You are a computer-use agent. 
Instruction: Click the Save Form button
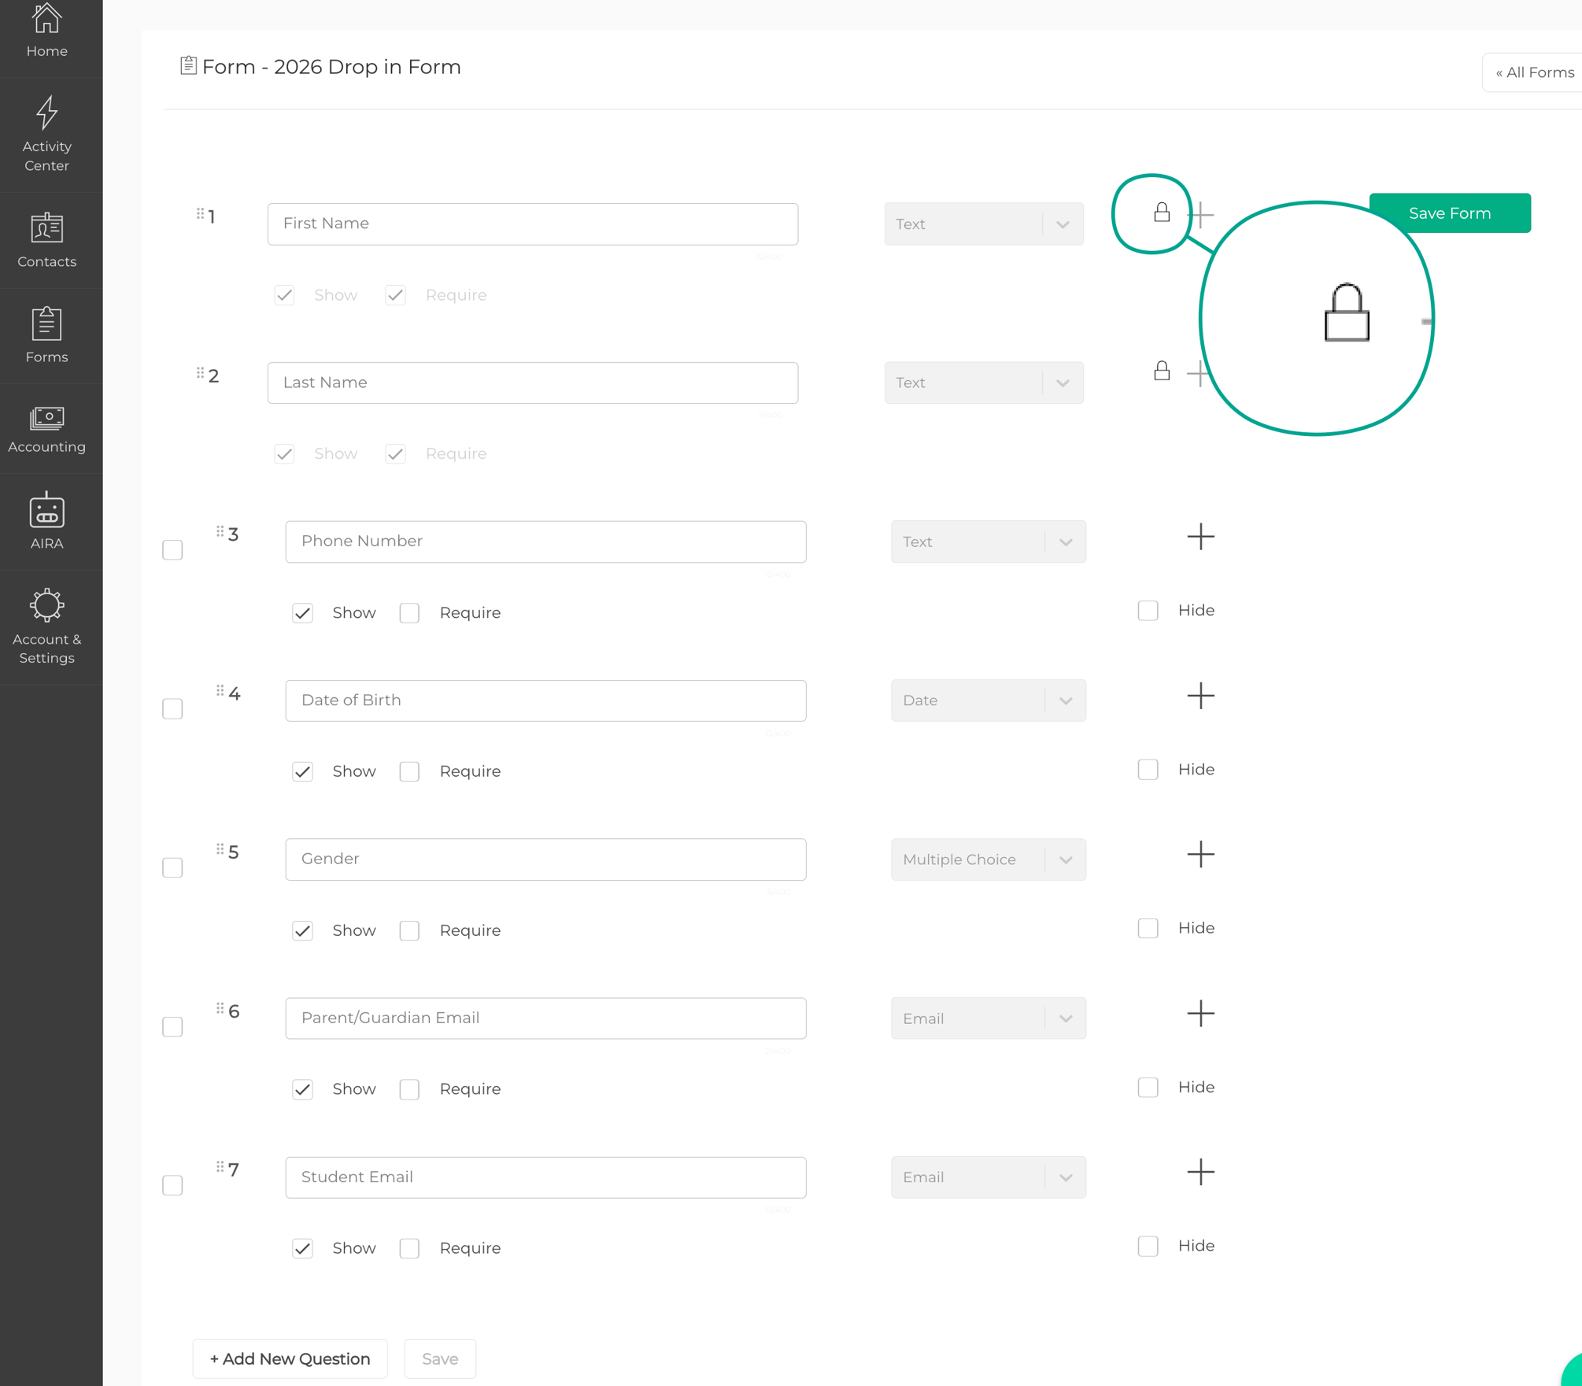tap(1449, 213)
